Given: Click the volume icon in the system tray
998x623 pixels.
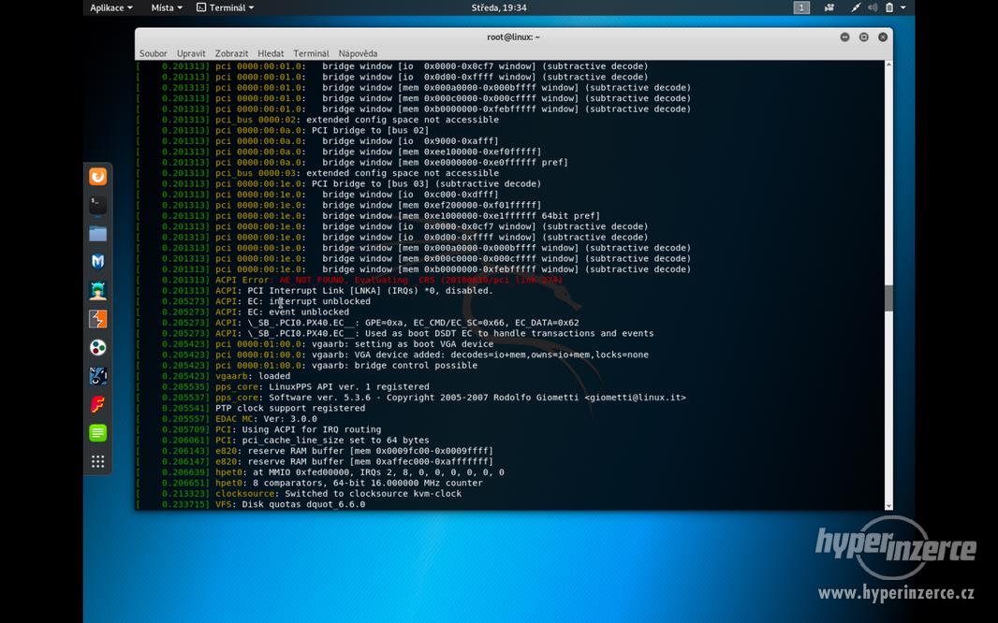Looking at the screenshot, I should coord(874,7).
